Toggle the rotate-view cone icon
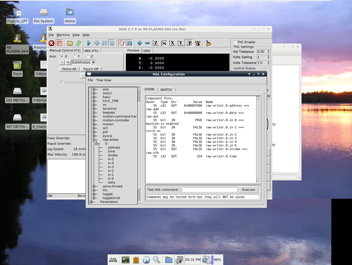The image size is (352, 265). 198,43
